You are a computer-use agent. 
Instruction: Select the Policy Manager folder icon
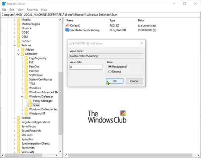(x=30, y=101)
